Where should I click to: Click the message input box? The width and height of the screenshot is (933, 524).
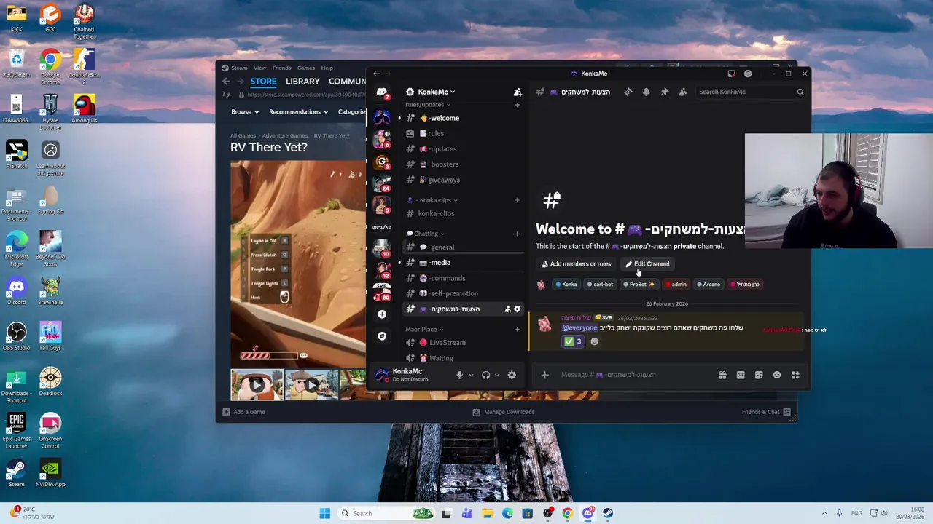coord(634,375)
